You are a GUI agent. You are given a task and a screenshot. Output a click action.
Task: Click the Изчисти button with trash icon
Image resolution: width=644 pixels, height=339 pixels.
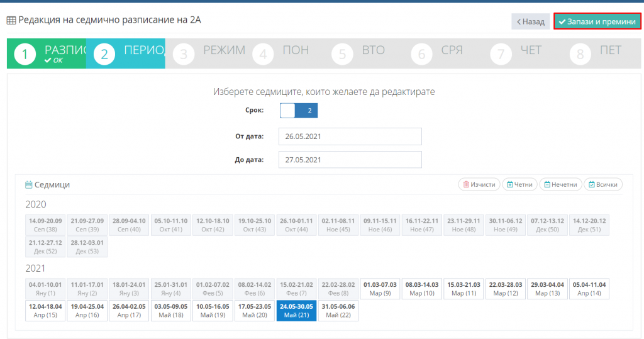pos(479,184)
